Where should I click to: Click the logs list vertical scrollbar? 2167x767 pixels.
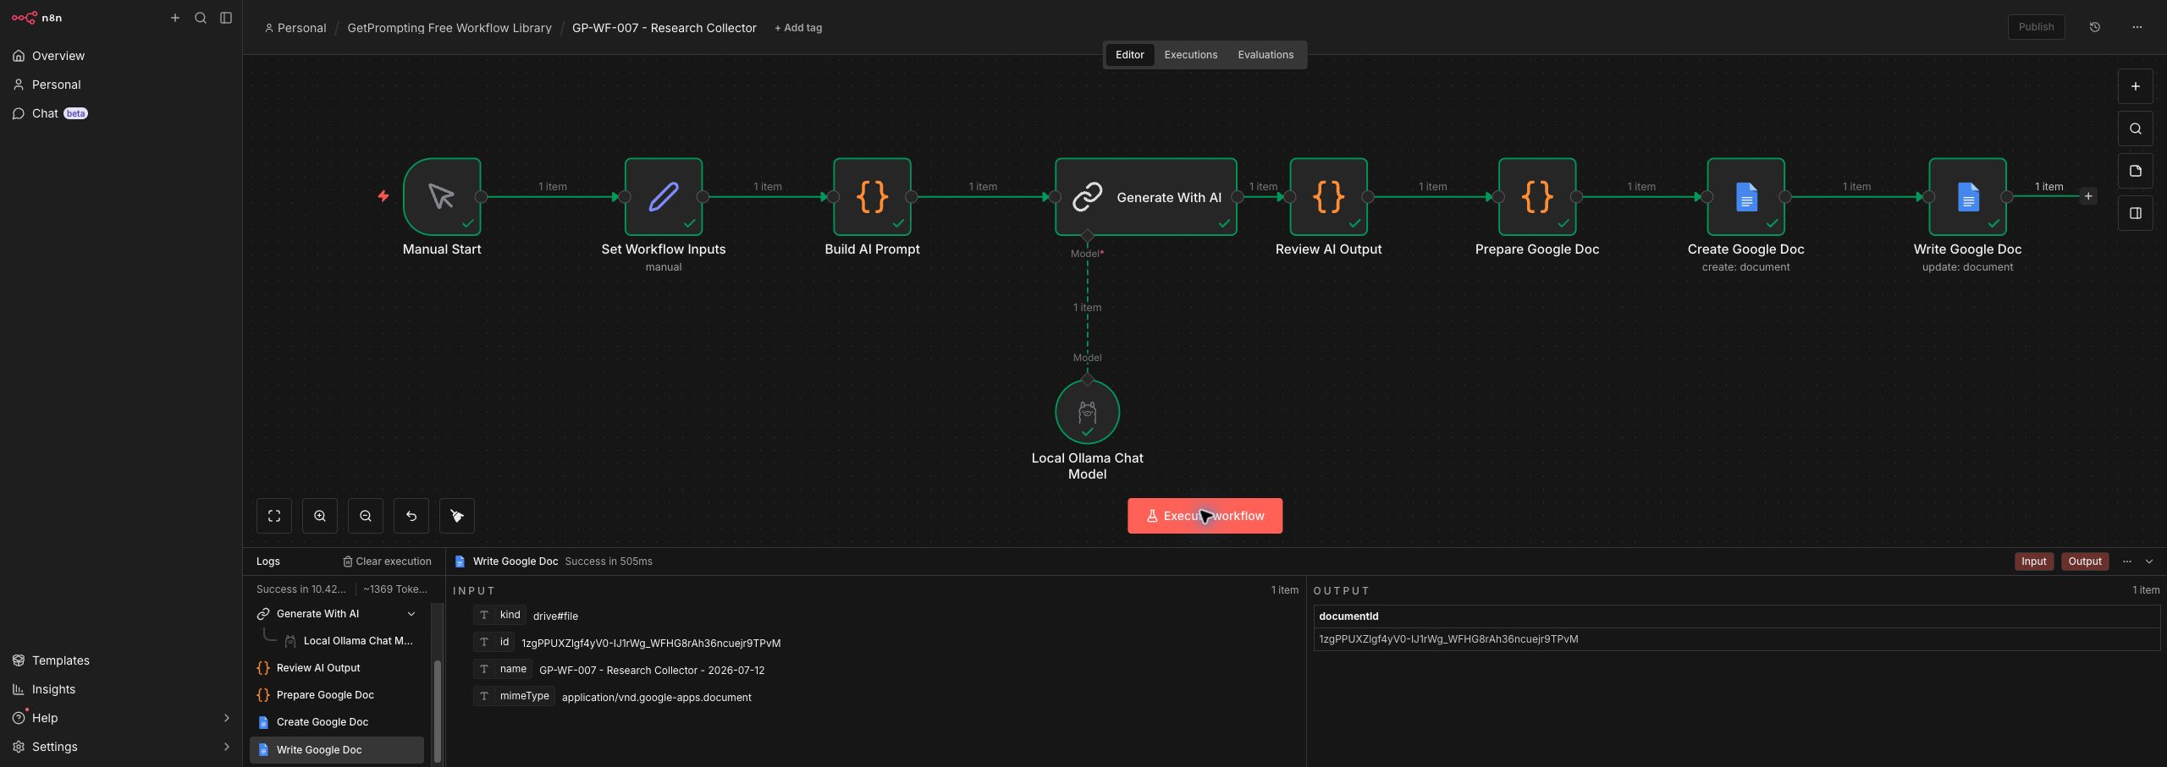438,710
